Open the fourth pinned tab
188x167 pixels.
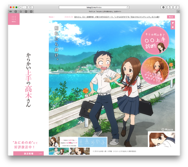[x=26, y=12]
